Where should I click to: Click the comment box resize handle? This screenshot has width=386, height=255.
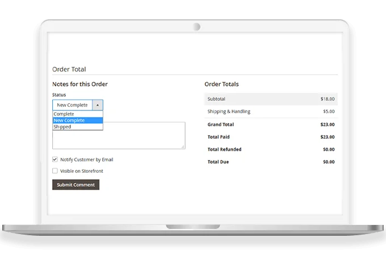(183, 147)
